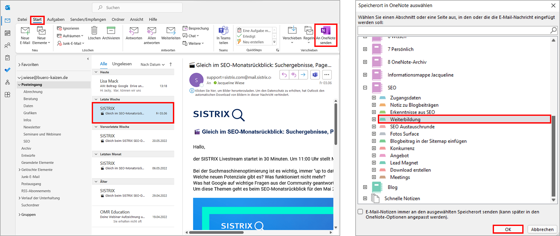Open the Calendar module in Outlook sidebar
The image size is (560, 236).
pos(7,33)
